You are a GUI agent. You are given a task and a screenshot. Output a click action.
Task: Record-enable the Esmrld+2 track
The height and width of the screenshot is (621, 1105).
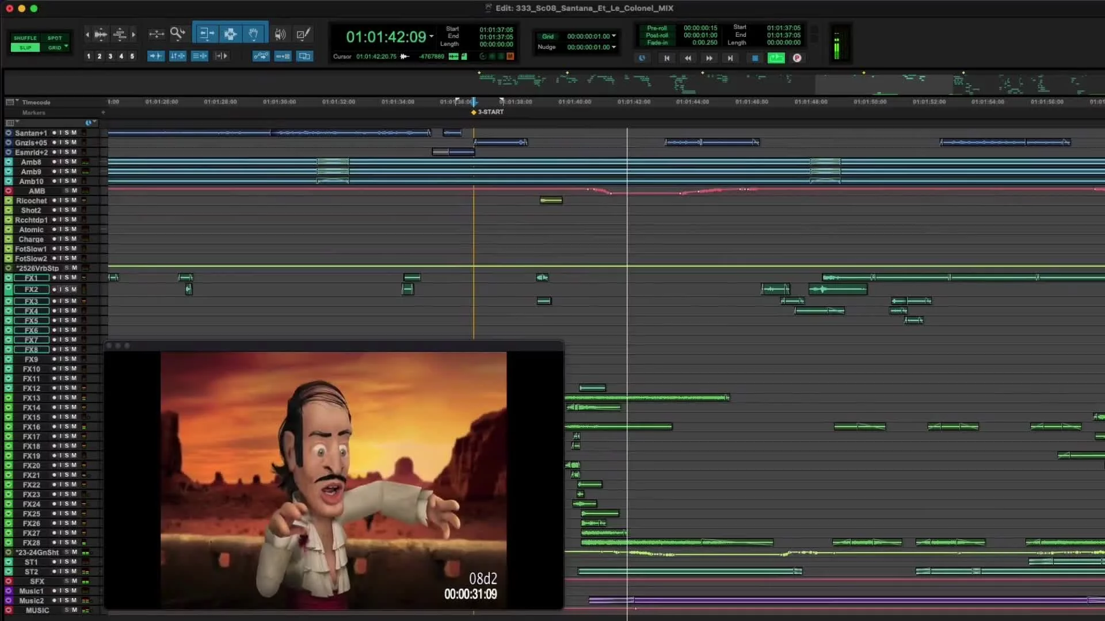pyautogui.click(x=54, y=152)
